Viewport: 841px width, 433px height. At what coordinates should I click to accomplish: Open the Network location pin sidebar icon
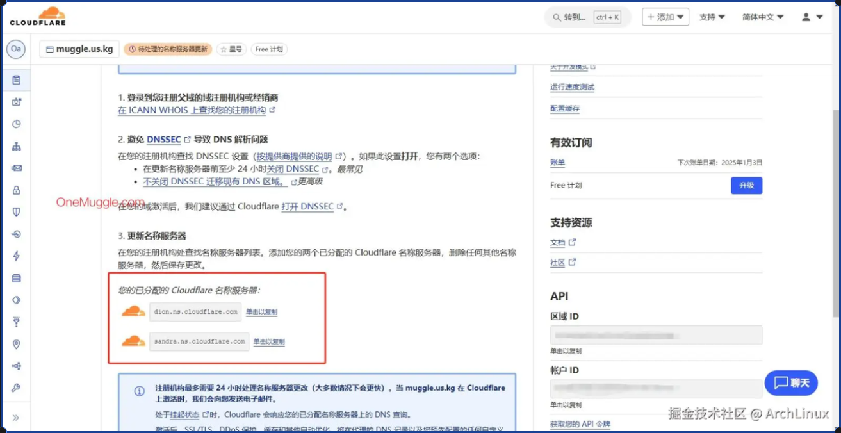pyautogui.click(x=16, y=344)
